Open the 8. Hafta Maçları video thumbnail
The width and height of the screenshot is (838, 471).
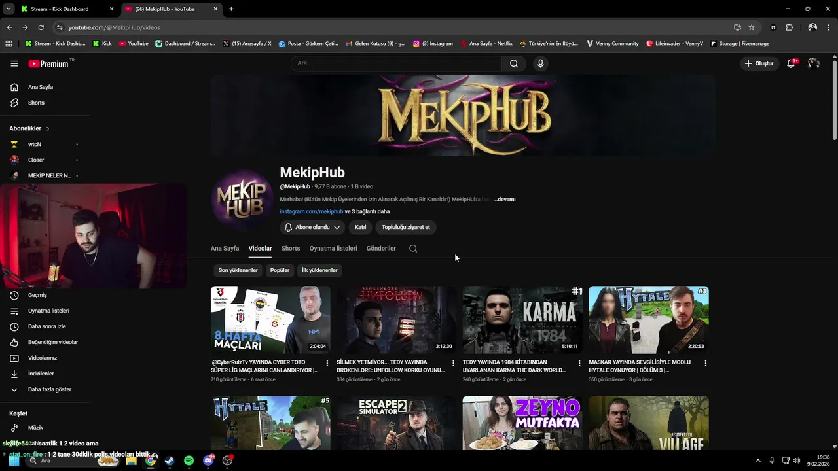click(x=270, y=320)
